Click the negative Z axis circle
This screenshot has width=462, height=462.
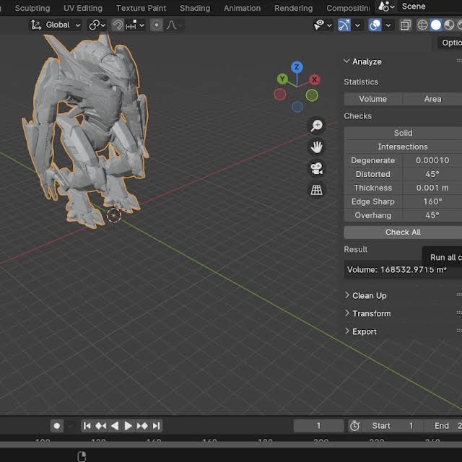click(297, 107)
